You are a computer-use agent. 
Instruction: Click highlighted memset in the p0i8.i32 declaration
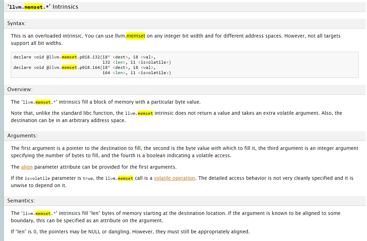coord(69,57)
